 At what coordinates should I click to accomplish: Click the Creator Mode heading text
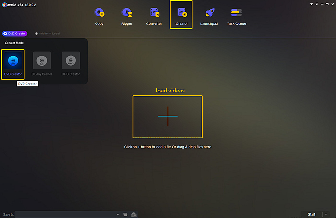(14, 43)
